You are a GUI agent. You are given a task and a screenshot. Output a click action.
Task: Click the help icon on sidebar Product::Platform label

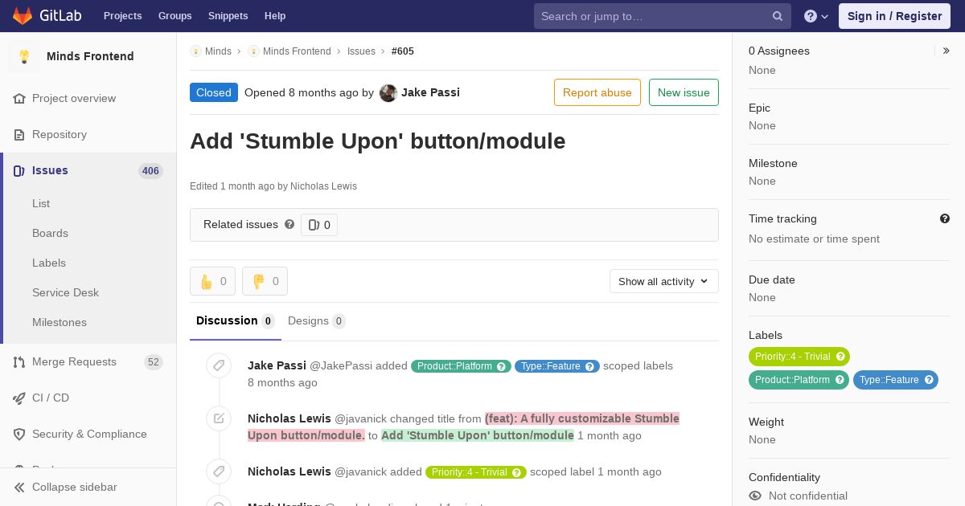click(840, 380)
